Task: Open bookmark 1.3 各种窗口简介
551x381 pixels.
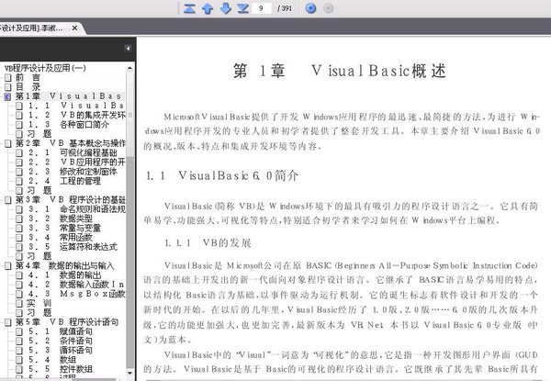Action: 69,124
